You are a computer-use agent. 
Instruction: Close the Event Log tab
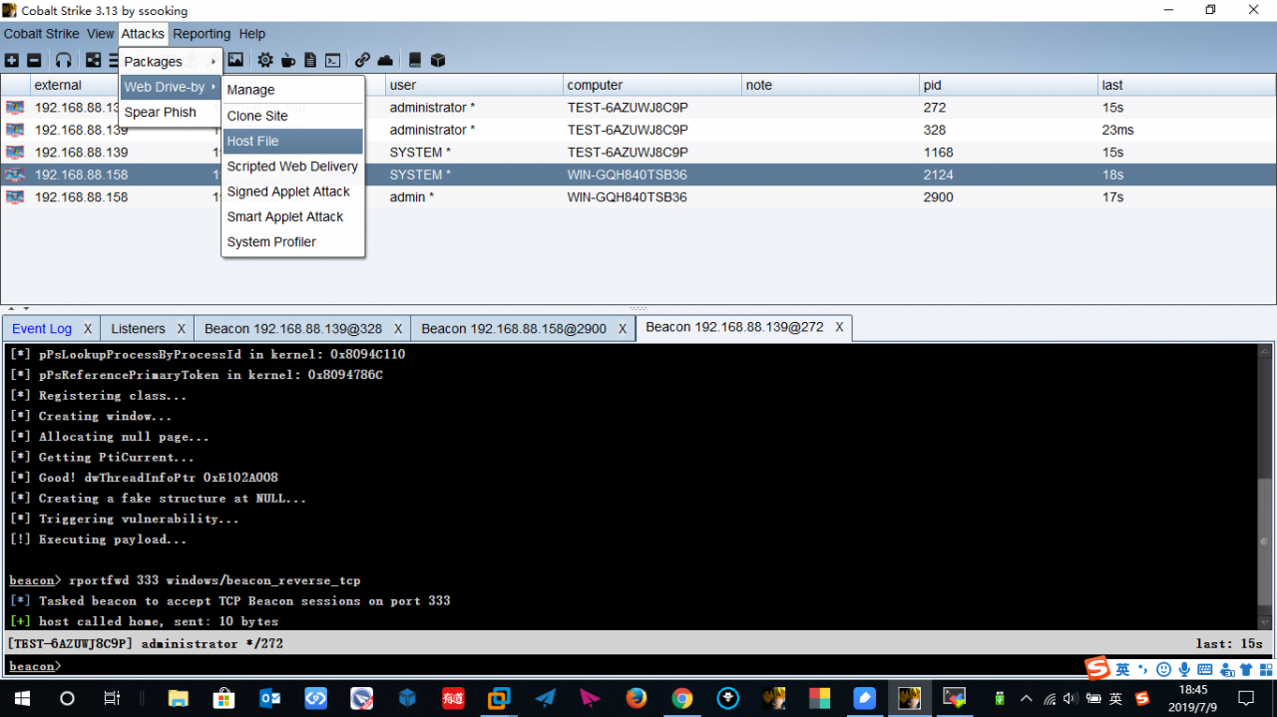[88, 329]
